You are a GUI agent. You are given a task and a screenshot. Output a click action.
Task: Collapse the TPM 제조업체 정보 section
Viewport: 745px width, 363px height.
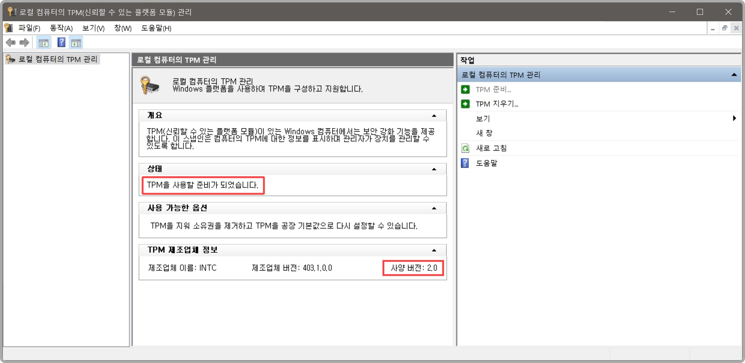click(x=434, y=250)
